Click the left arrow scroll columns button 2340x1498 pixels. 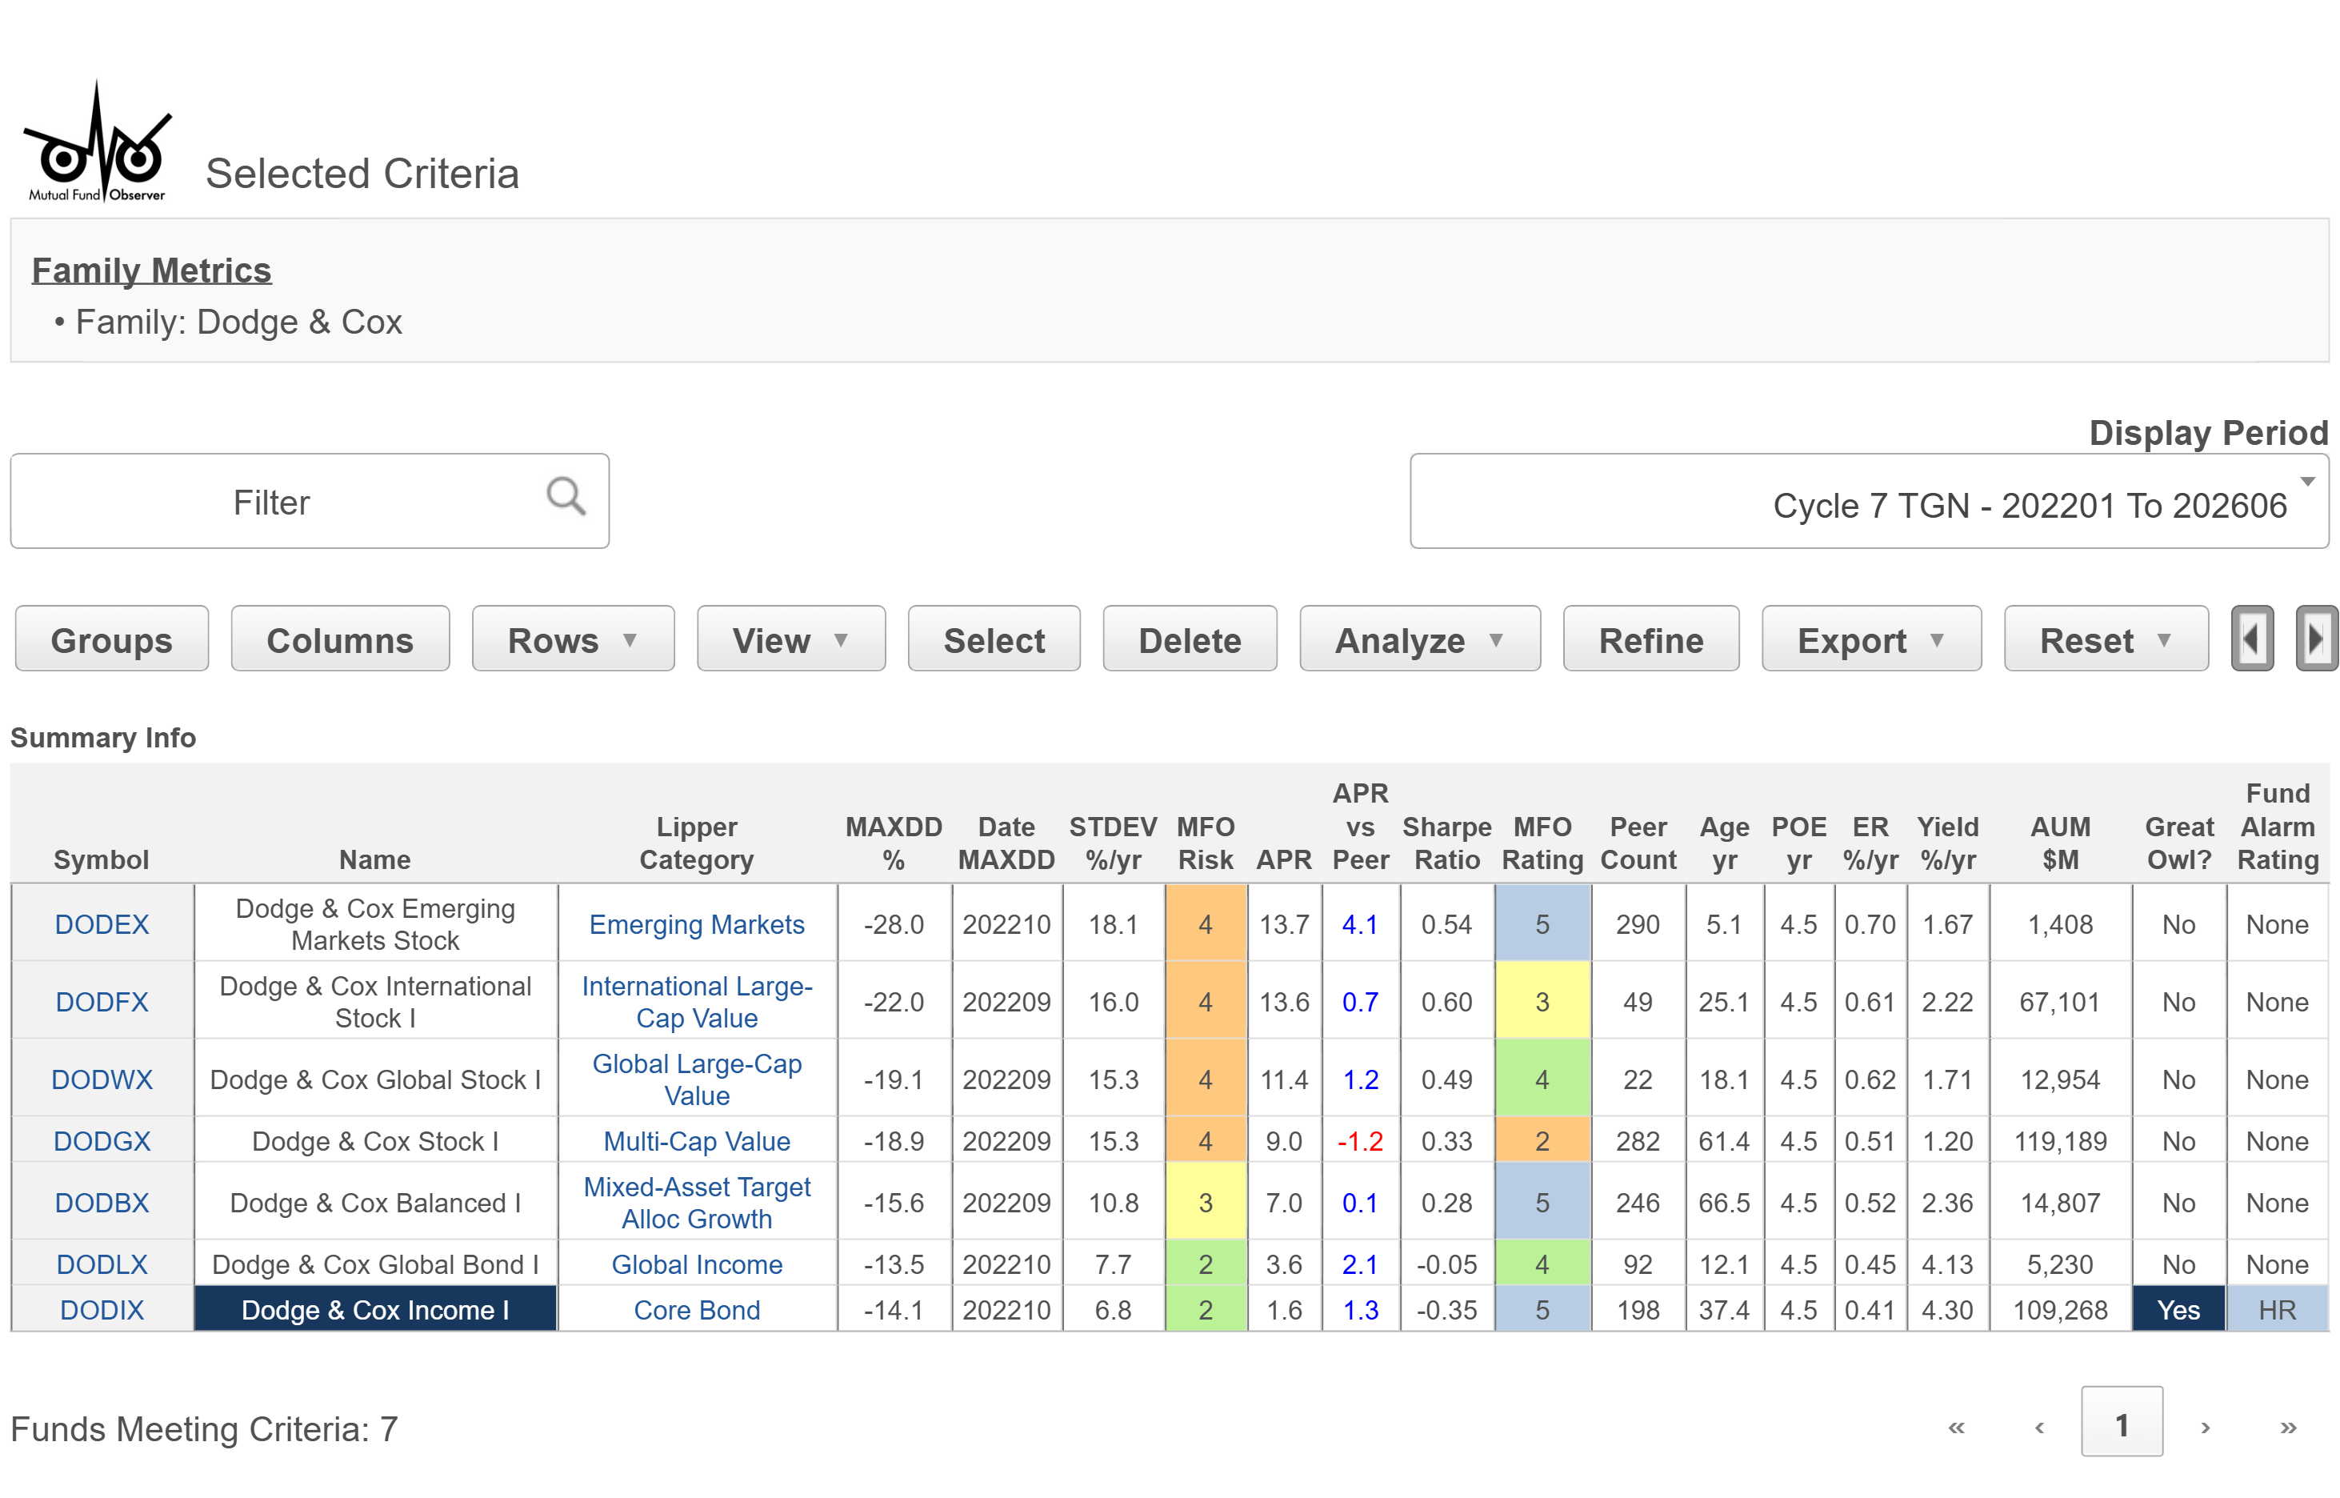[x=2251, y=639]
